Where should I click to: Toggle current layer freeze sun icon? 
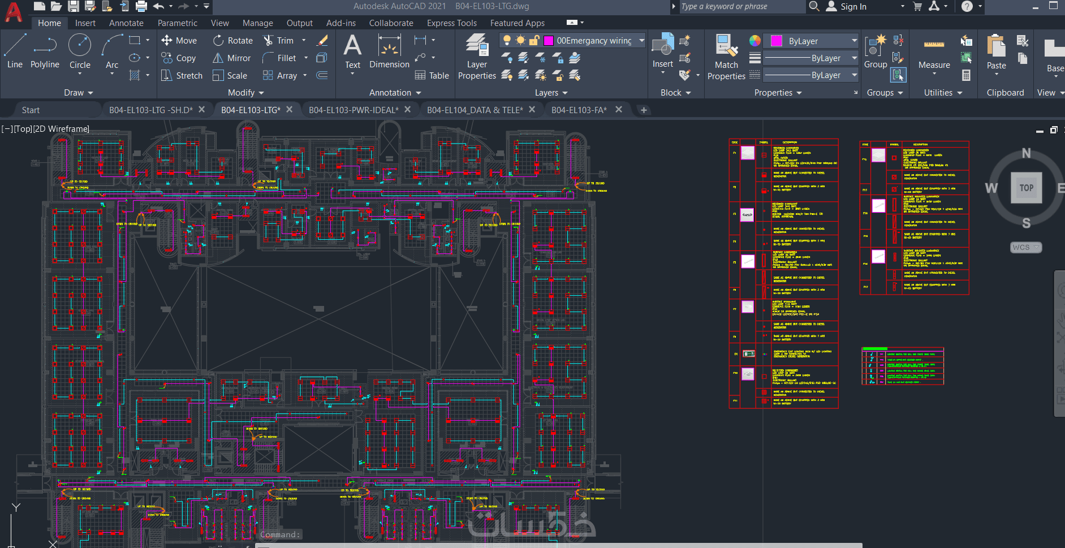520,40
